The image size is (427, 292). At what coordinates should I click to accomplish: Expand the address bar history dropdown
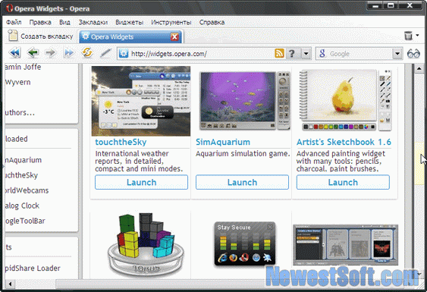click(x=306, y=54)
